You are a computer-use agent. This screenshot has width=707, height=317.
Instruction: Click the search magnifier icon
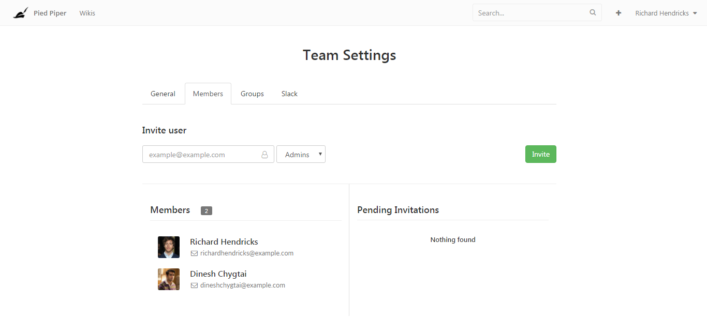pyautogui.click(x=593, y=13)
